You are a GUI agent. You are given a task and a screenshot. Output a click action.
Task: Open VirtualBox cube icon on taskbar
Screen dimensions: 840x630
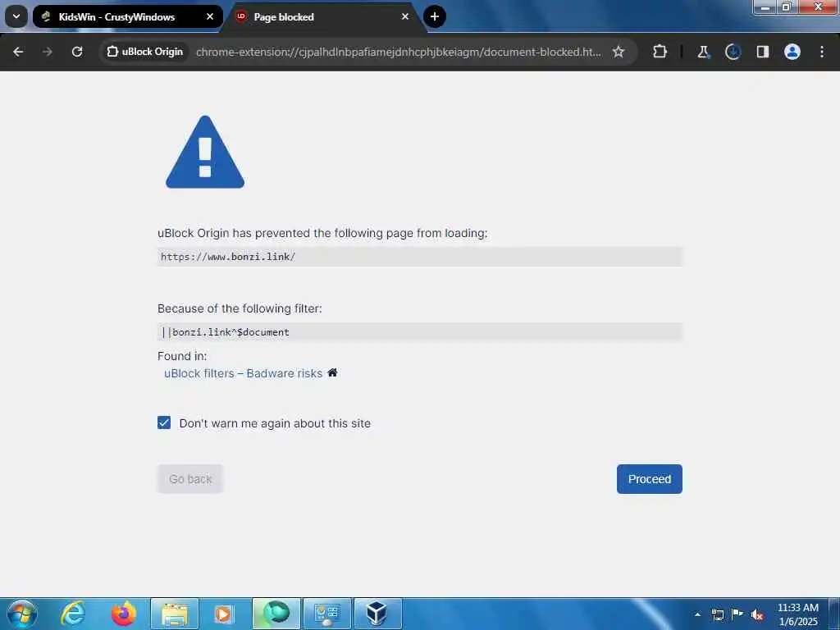(x=377, y=614)
